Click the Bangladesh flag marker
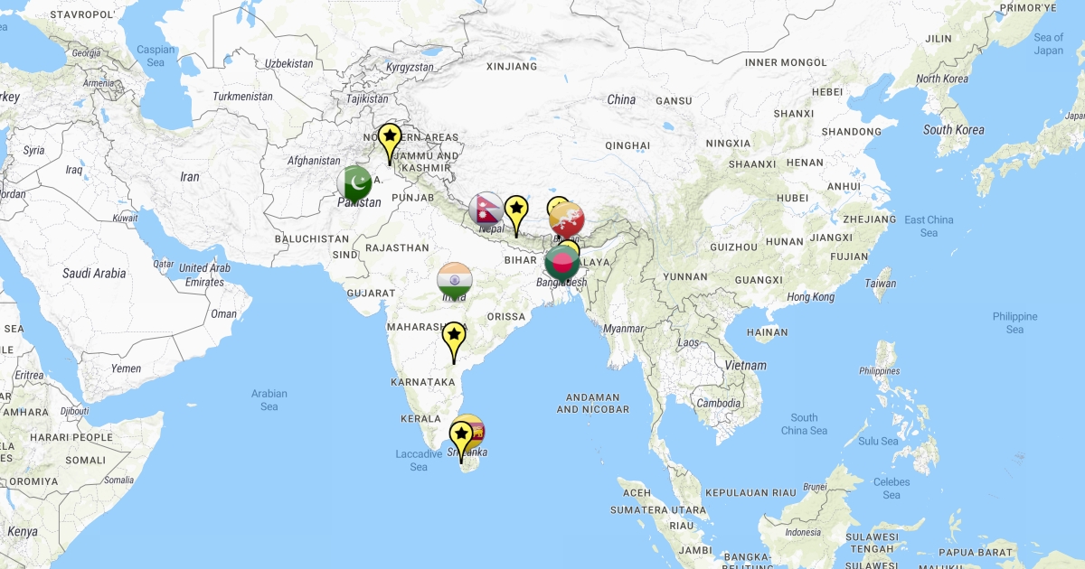The width and height of the screenshot is (1085, 569). pyautogui.click(x=562, y=263)
